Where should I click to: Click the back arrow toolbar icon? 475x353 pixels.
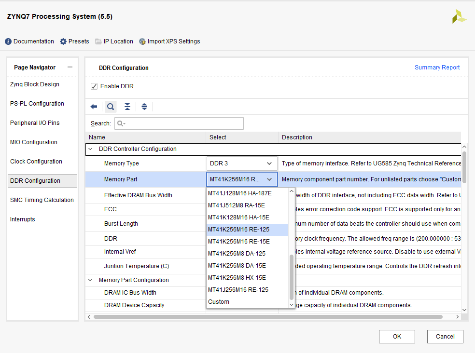94,107
